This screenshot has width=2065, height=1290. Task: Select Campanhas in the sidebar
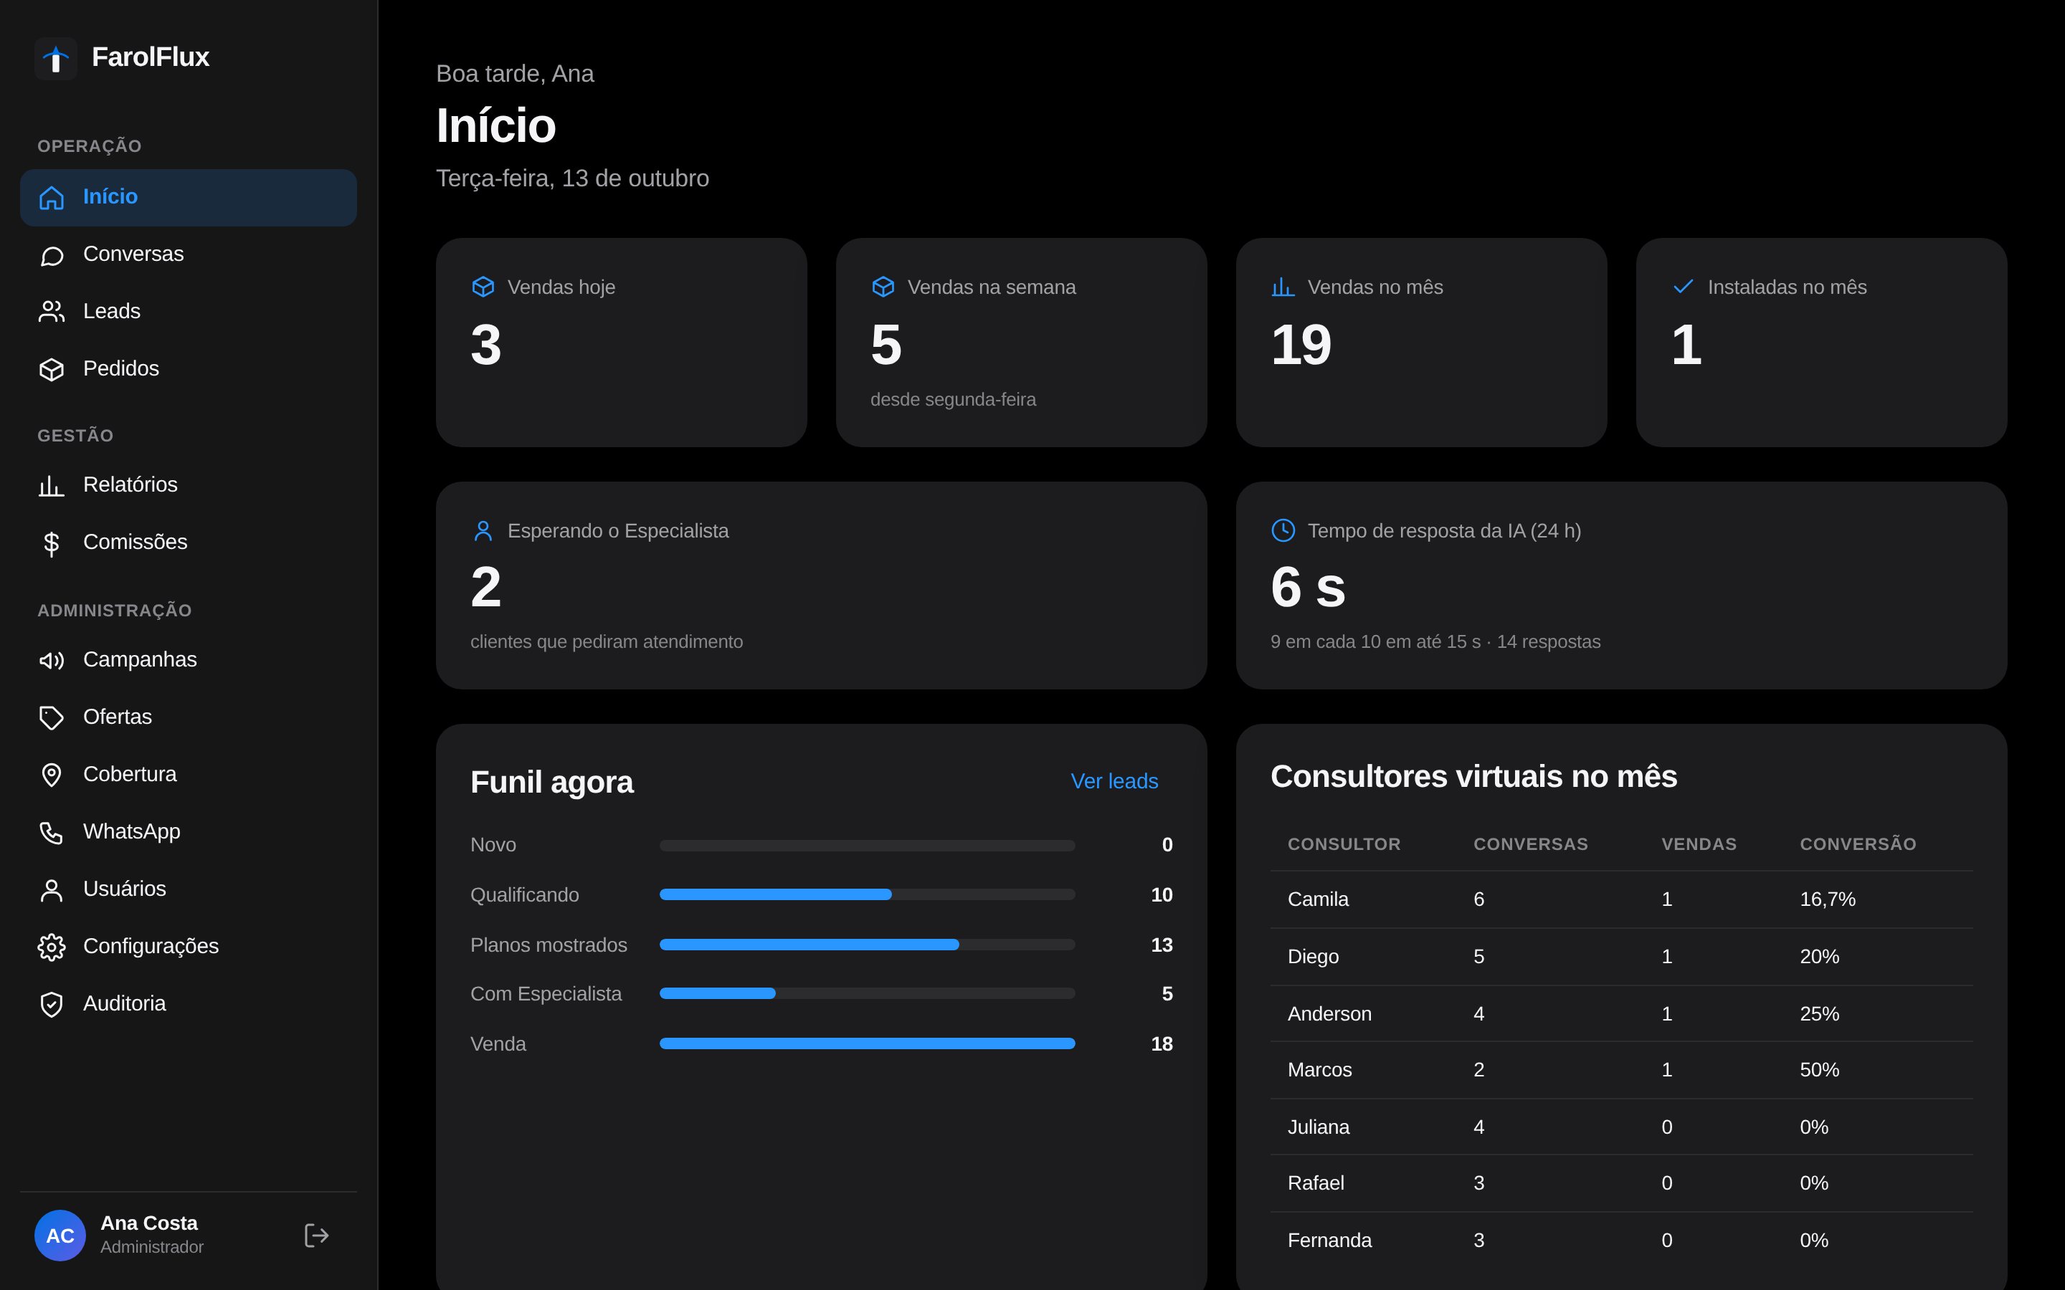189,659
